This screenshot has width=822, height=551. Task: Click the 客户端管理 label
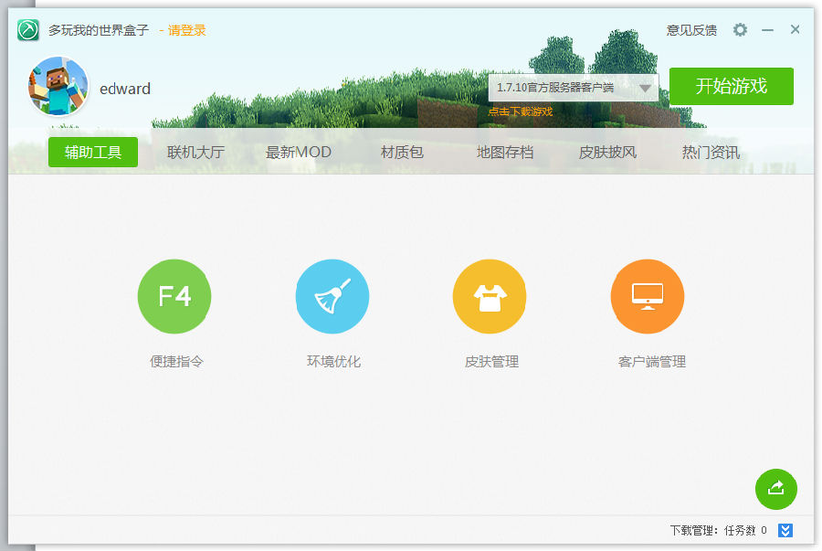click(x=652, y=362)
